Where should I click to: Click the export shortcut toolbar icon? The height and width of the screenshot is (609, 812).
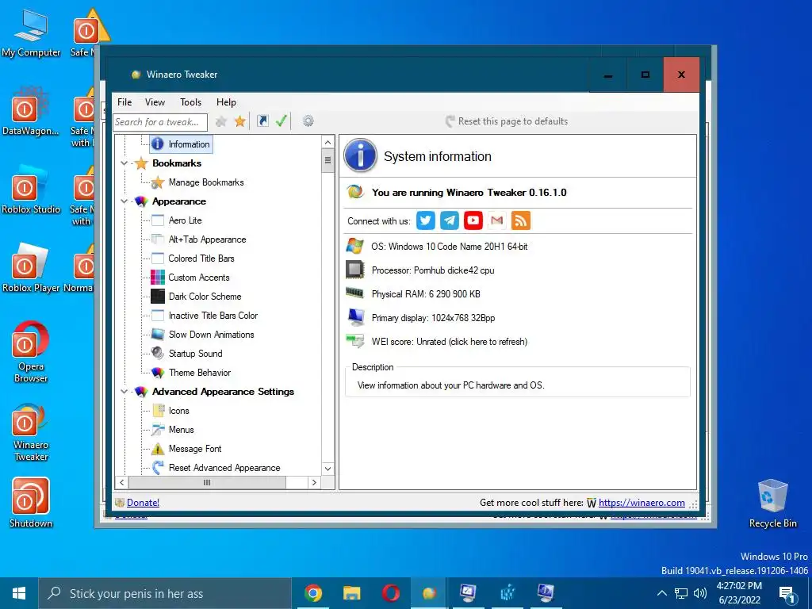click(x=262, y=121)
